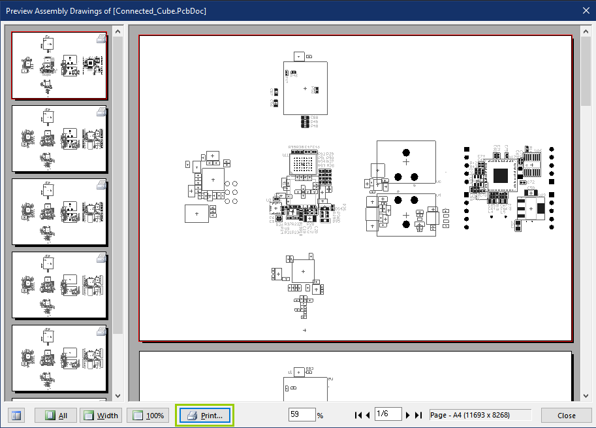The image size is (596, 428).
Task: Click the thumbnail panel scrollbar thumb
Action: click(x=118, y=186)
